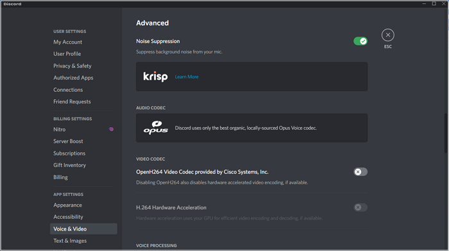449x251 pixels.
Task: Click the VOICE PROCESSING section header
Action: coord(157,246)
